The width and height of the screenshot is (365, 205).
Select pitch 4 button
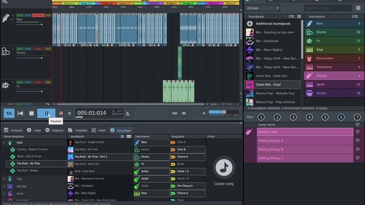[309, 117]
